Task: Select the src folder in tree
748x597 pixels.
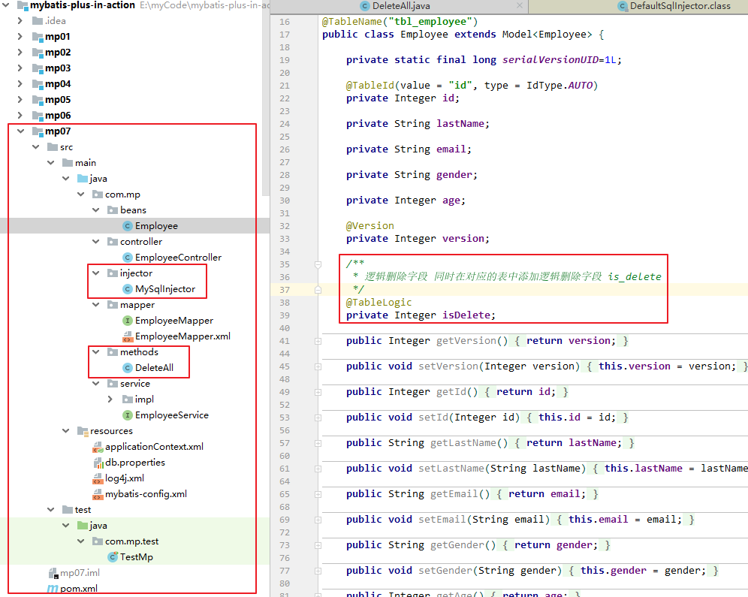Action: pyautogui.click(x=66, y=147)
